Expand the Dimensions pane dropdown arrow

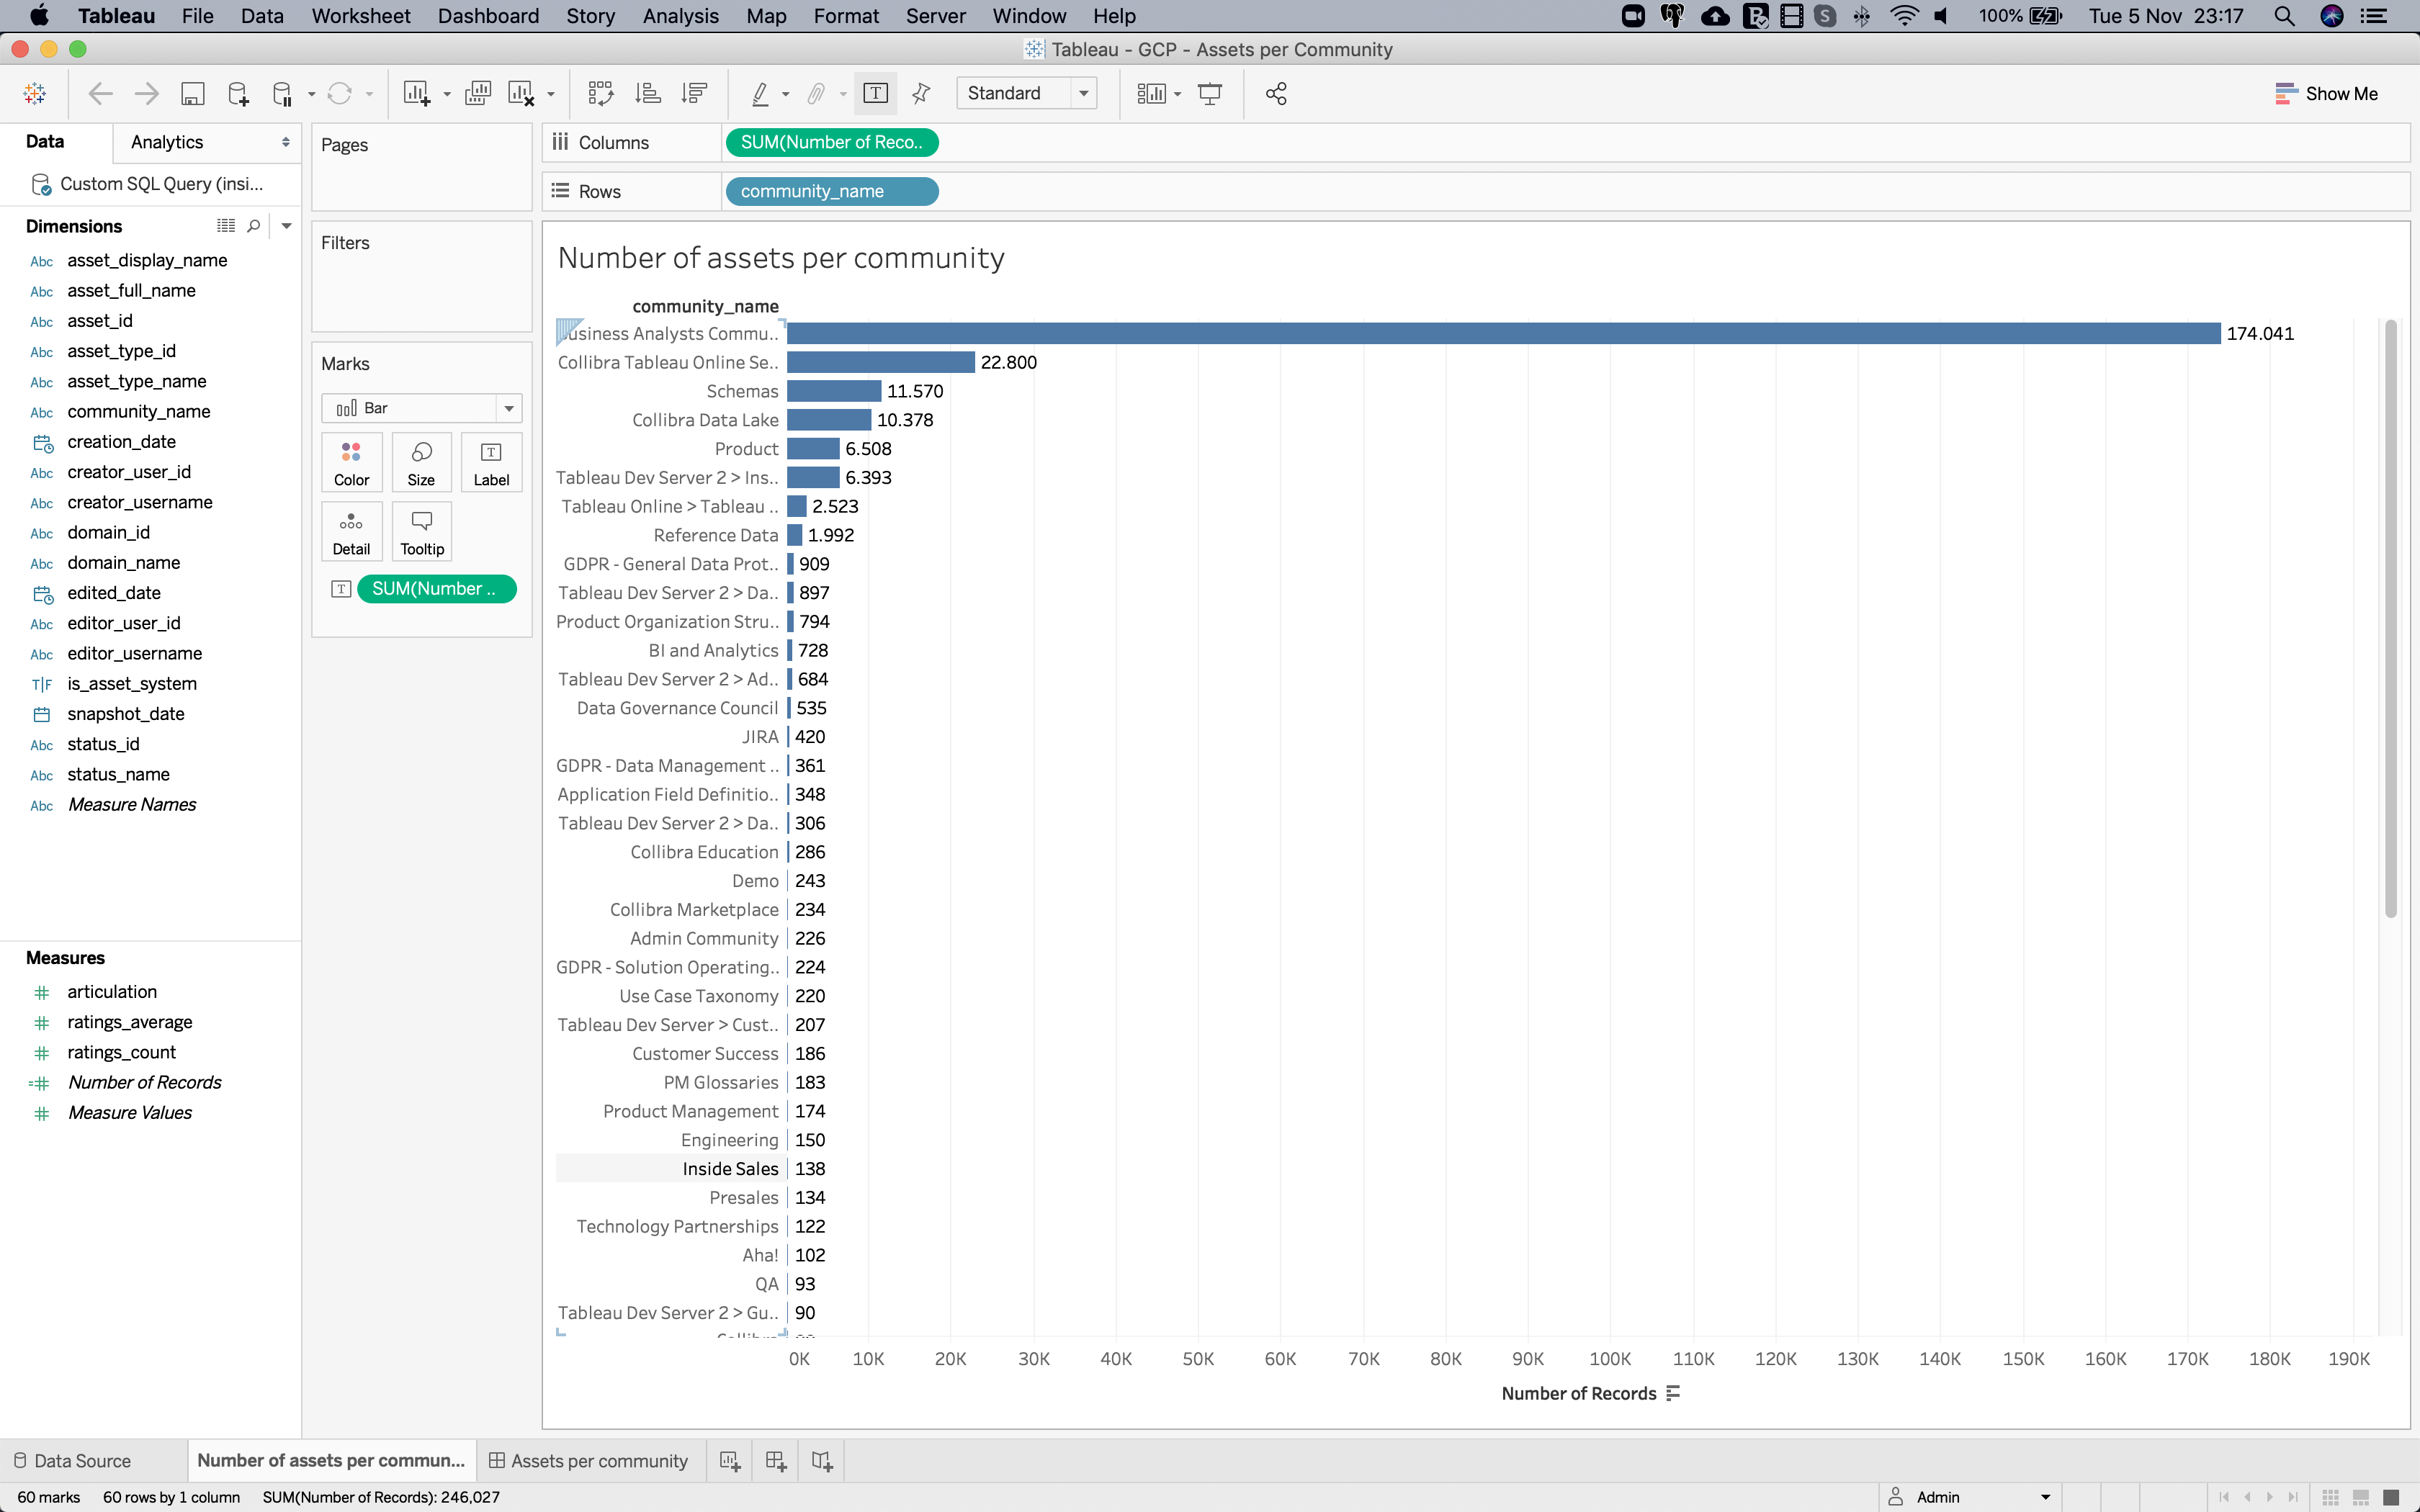click(287, 226)
